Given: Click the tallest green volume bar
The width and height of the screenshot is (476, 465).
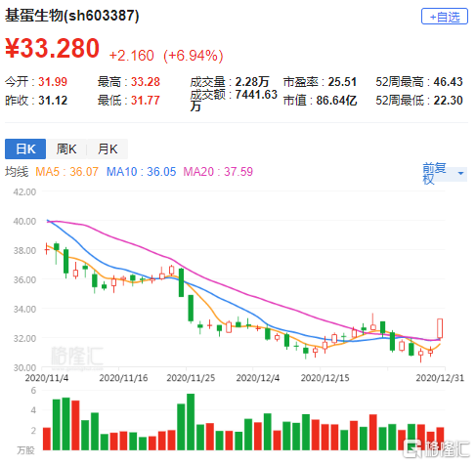Looking at the screenshot, I should [x=191, y=422].
